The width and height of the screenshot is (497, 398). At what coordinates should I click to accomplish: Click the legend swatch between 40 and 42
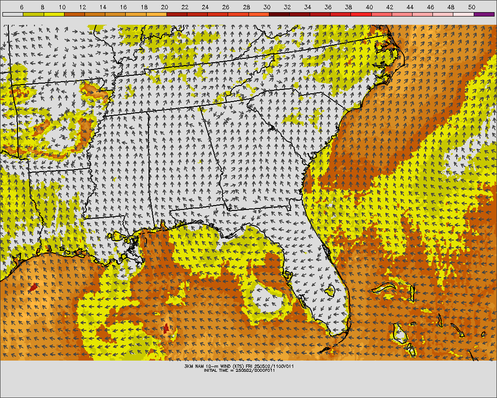pos(381,14)
